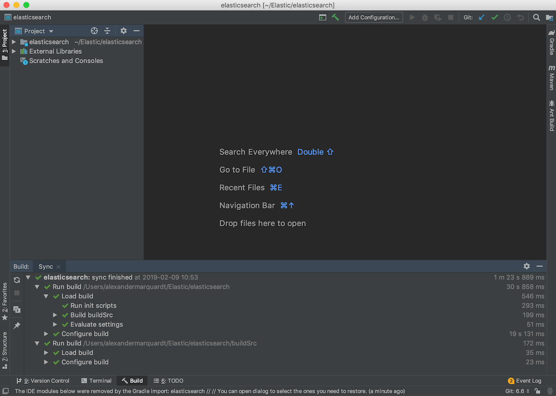This screenshot has height=396, width=556.
Task: Expand the elasticsearch project folder
Action: [x=14, y=42]
